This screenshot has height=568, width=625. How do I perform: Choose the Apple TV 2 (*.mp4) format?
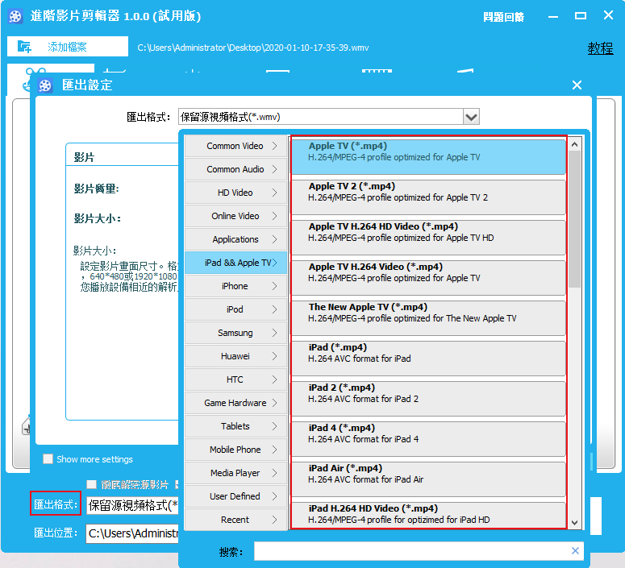428,197
